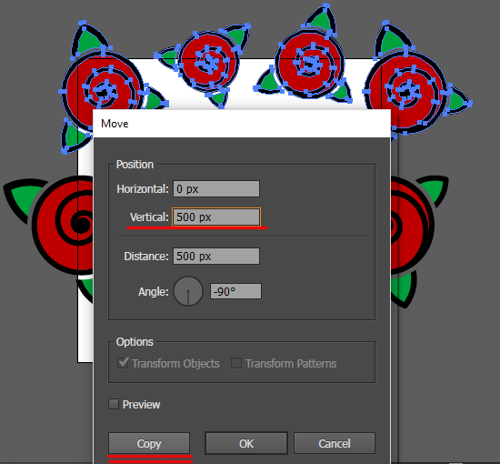
Task: Select the Vertical position field
Action: pos(216,217)
